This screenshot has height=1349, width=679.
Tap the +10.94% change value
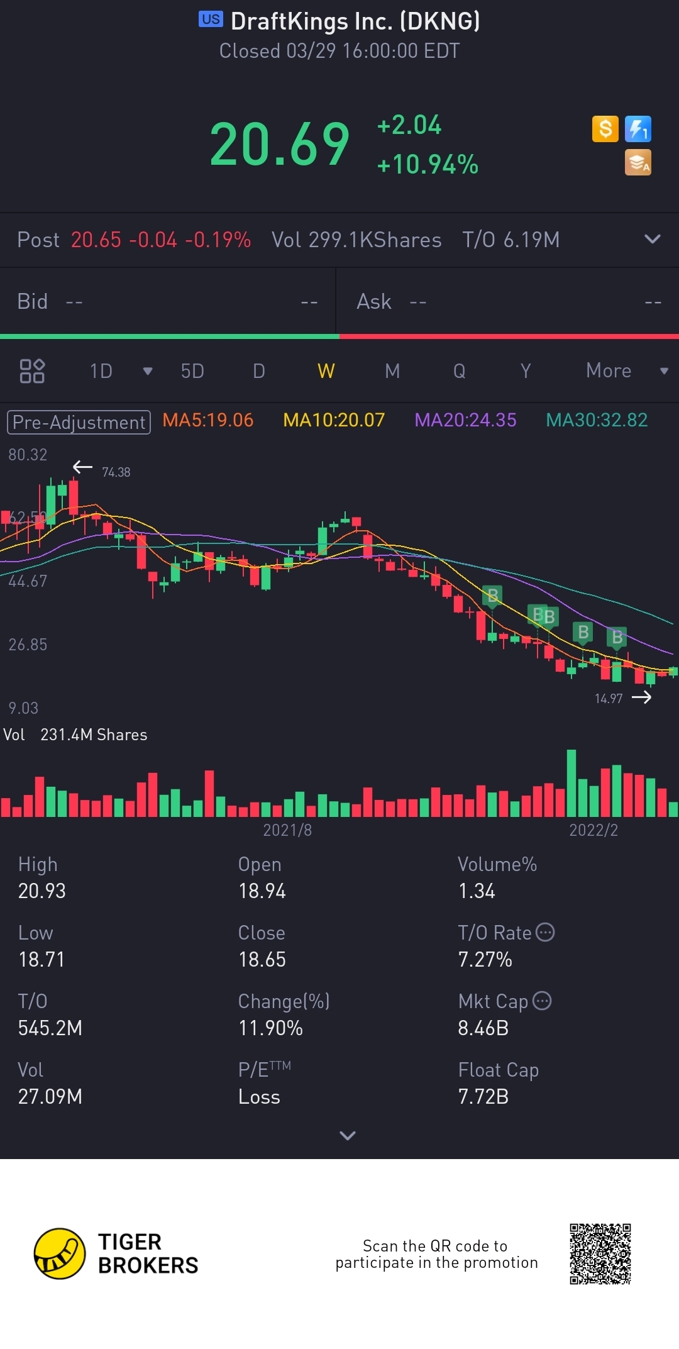click(428, 165)
